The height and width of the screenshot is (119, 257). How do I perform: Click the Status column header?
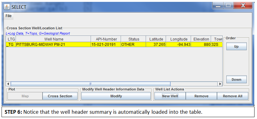[133, 39]
